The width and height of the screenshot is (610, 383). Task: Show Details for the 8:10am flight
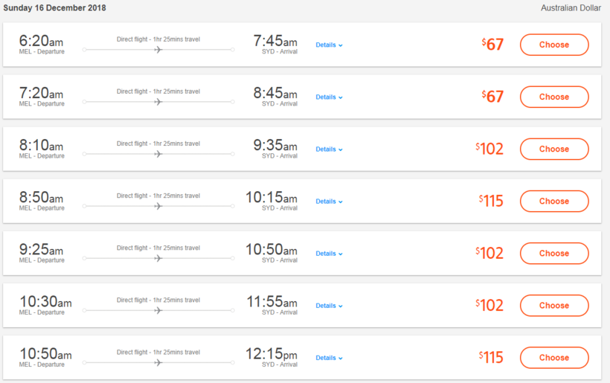(x=329, y=149)
